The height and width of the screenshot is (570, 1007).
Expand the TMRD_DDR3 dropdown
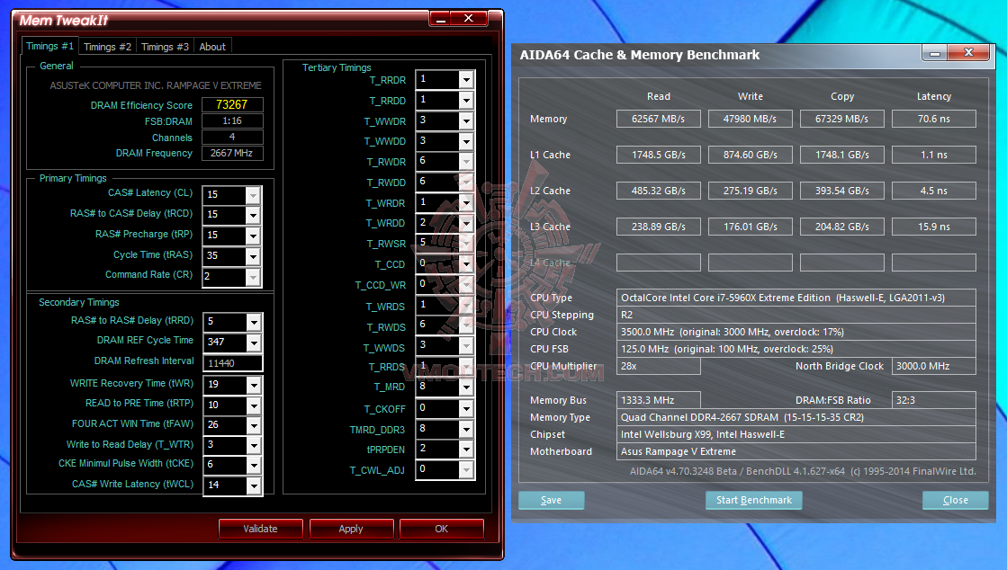466,429
